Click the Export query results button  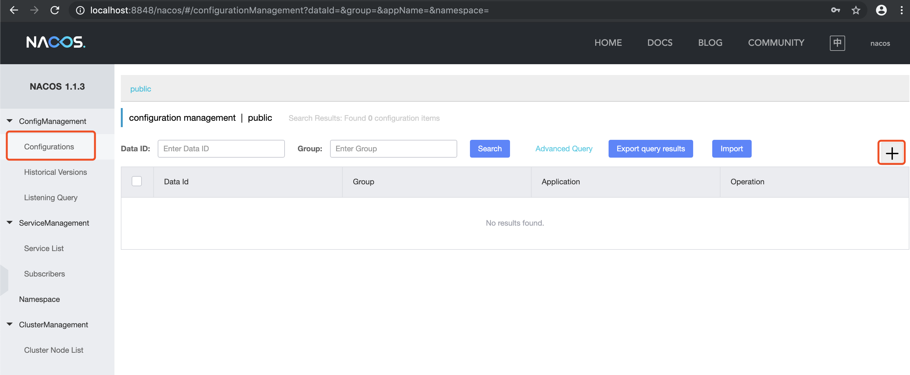pyautogui.click(x=650, y=149)
